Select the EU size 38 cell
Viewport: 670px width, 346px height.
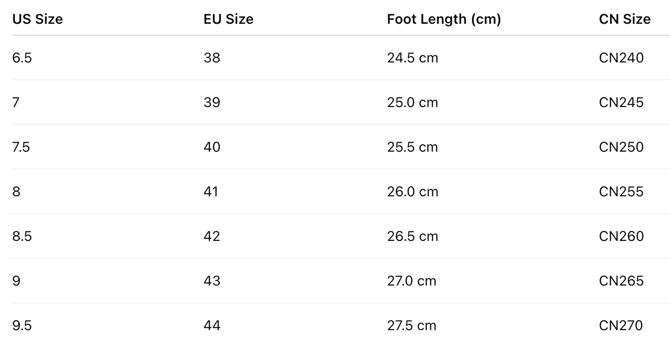coord(212,58)
